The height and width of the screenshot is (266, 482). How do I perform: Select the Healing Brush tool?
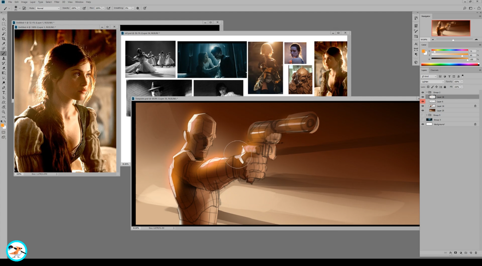pos(4,48)
